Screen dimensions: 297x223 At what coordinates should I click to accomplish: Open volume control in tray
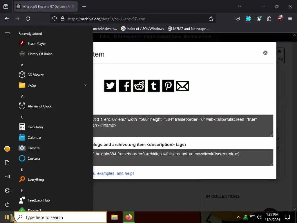259,217
